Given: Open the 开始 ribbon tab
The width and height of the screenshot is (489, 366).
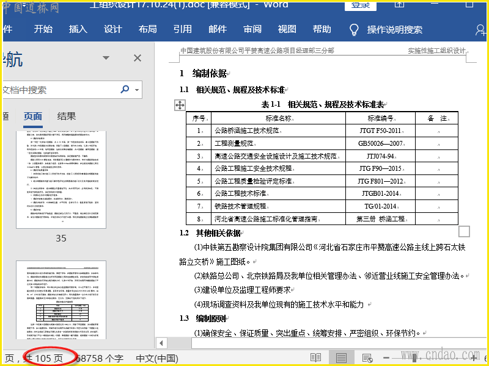Looking at the screenshot, I should 43,29.
